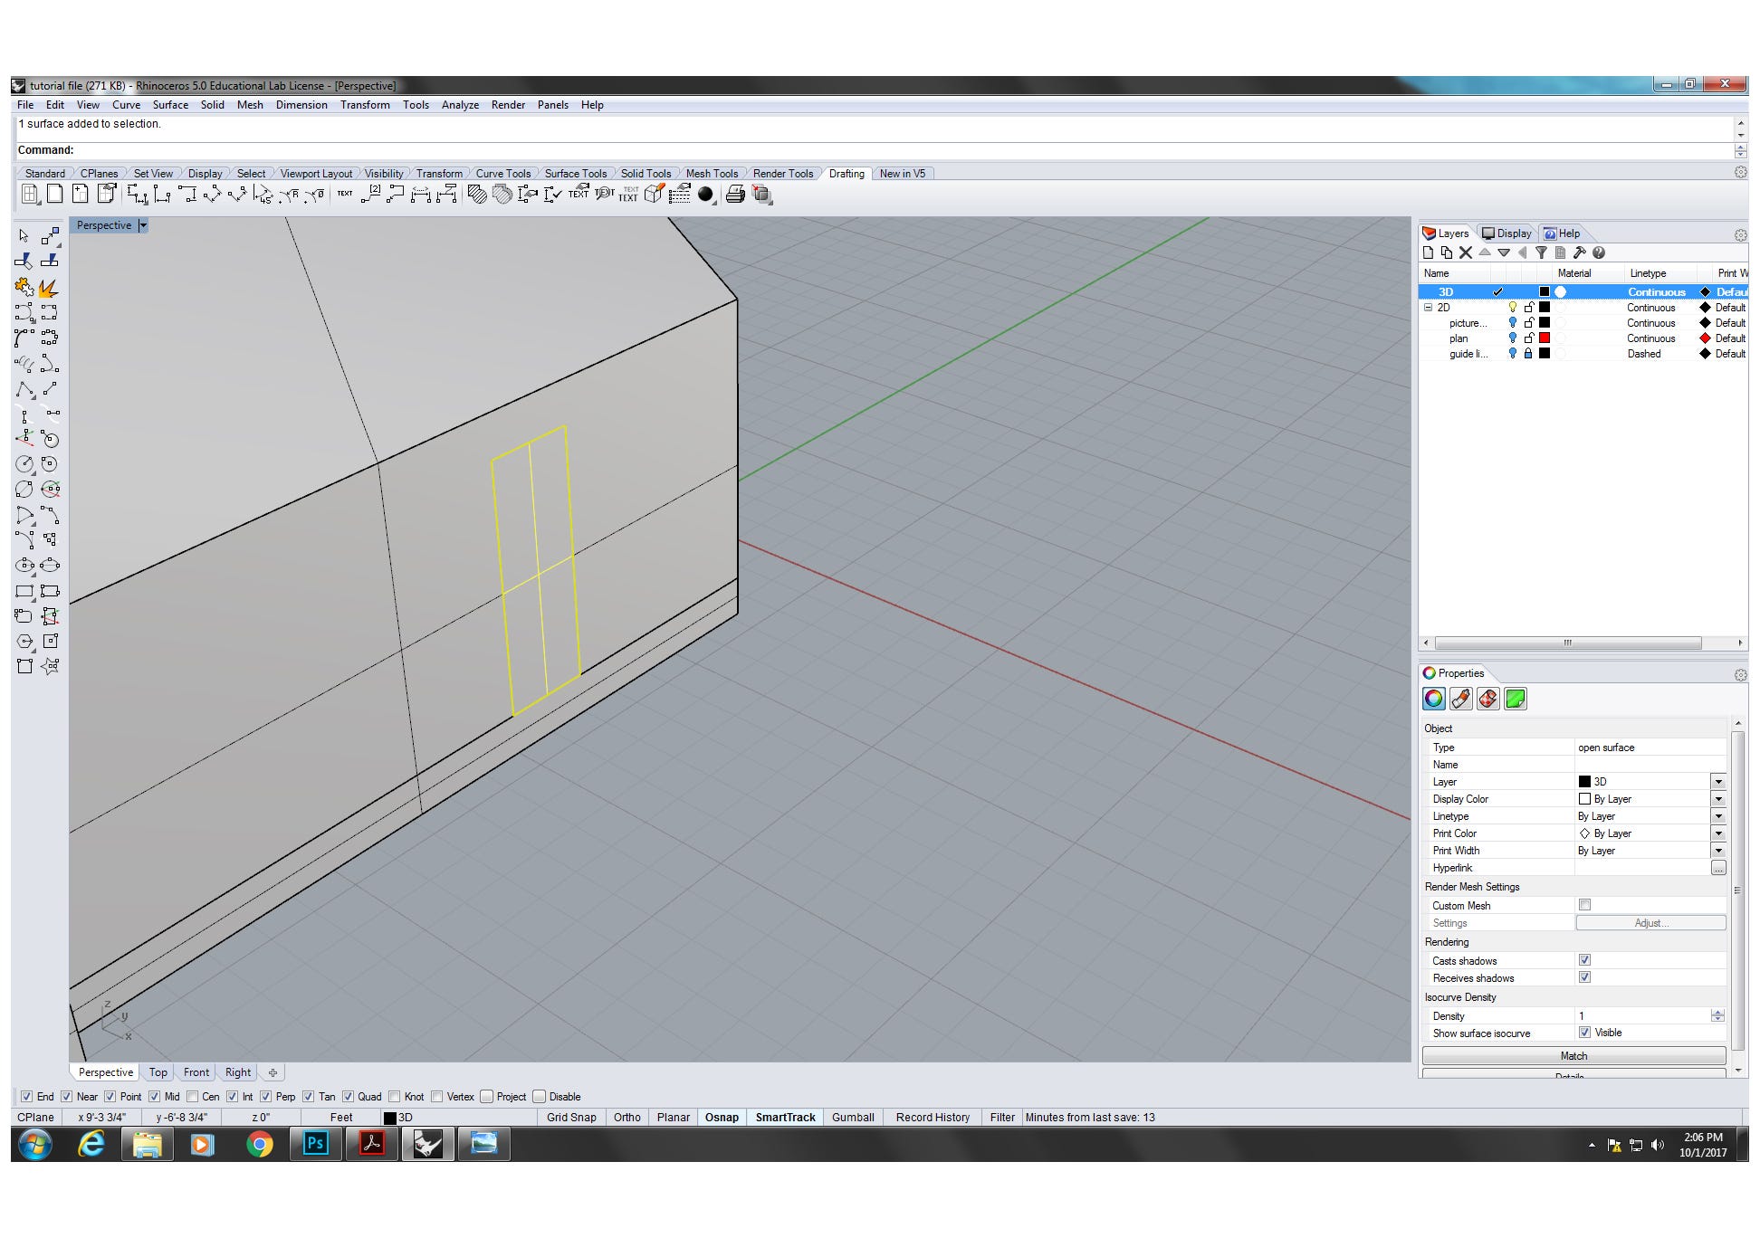Enable the Project osnap option
1760x1238 pixels.
(487, 1097)
